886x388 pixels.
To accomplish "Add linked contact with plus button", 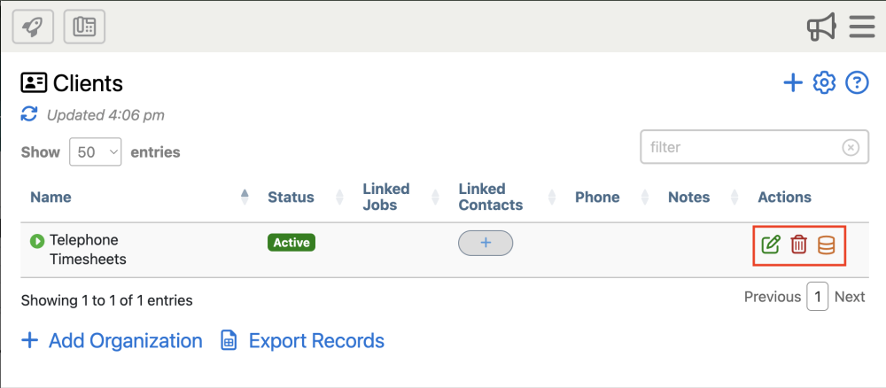I will (486, 243).
